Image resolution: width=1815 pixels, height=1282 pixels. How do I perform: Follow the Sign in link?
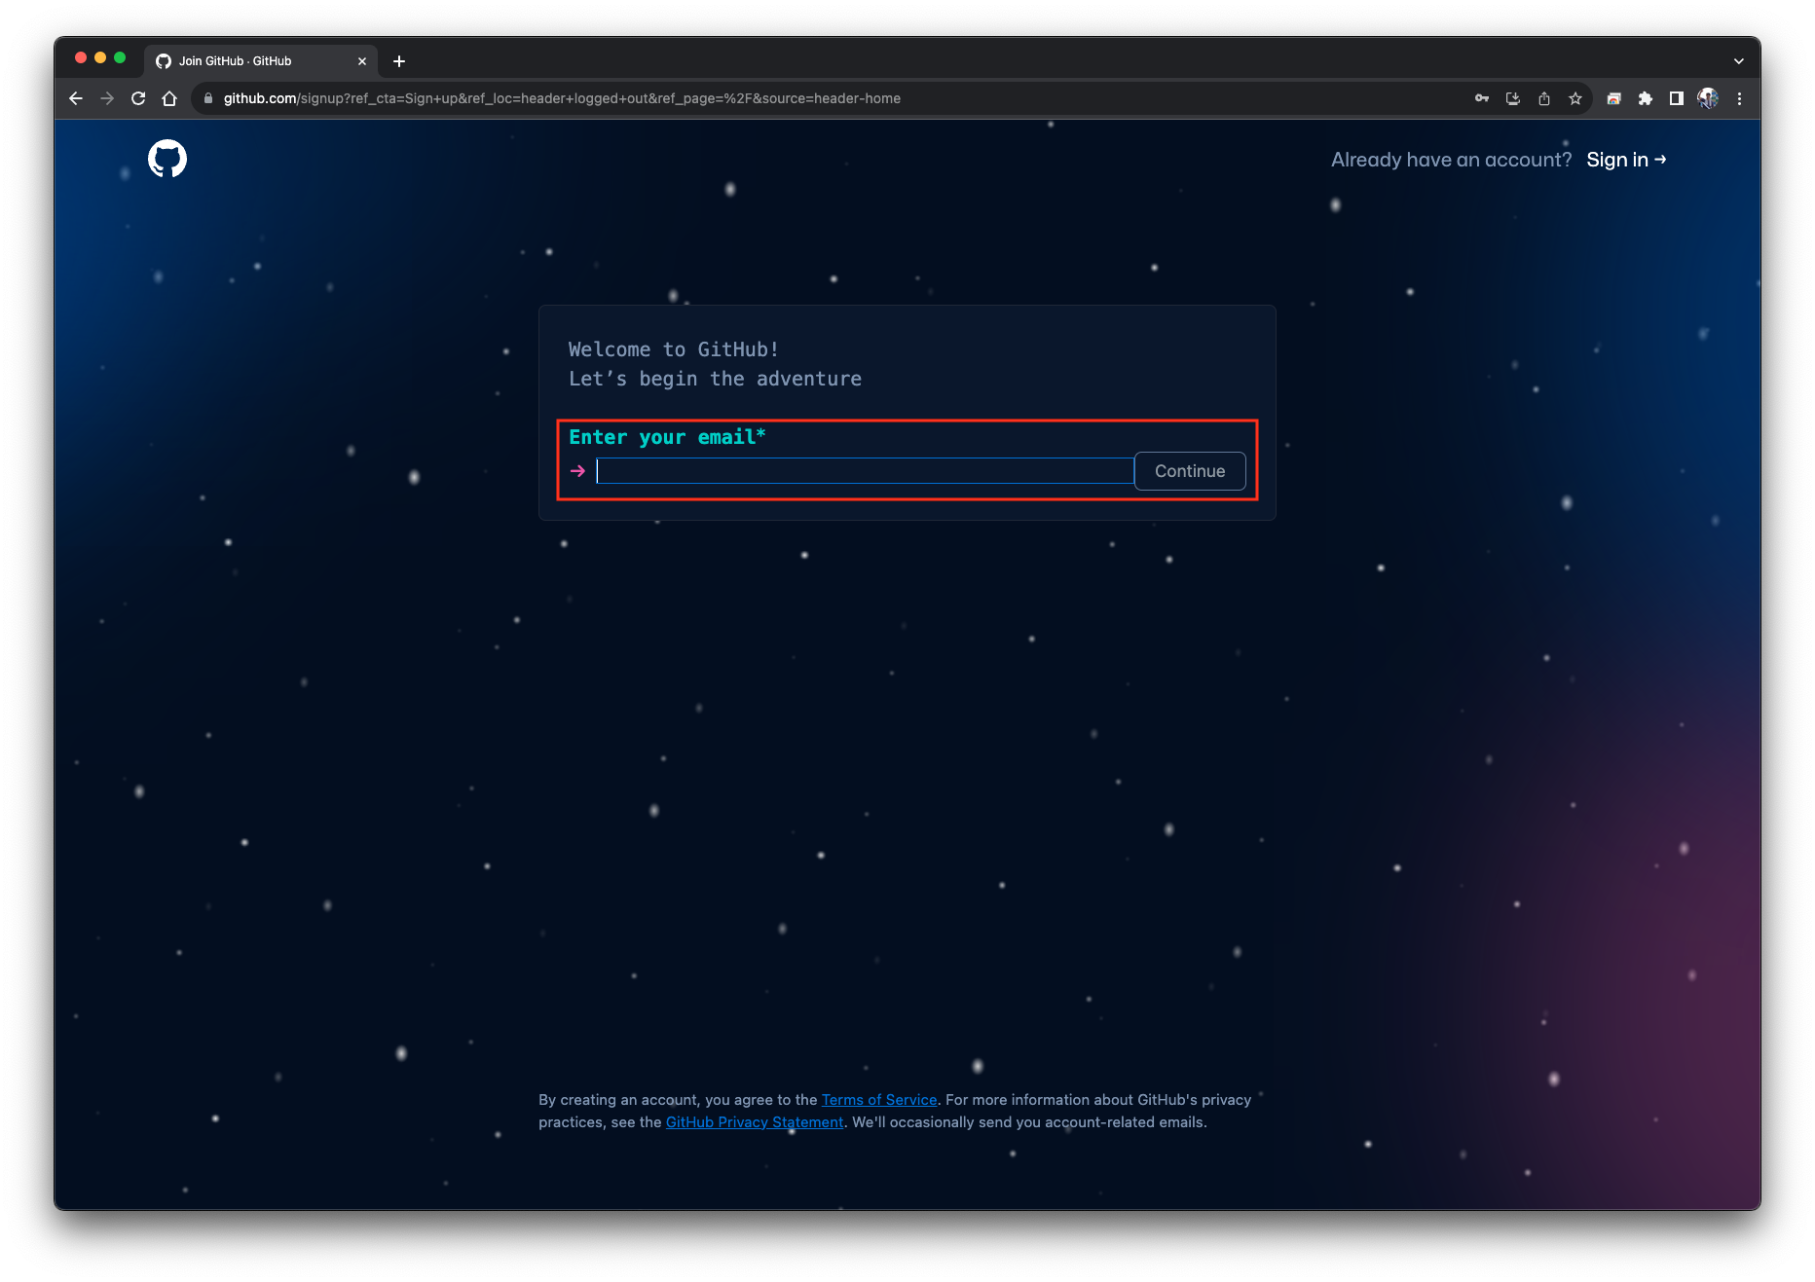1626,160
